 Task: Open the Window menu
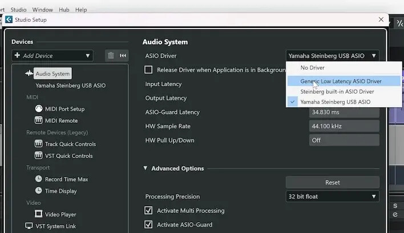click(x=43, y=10)
